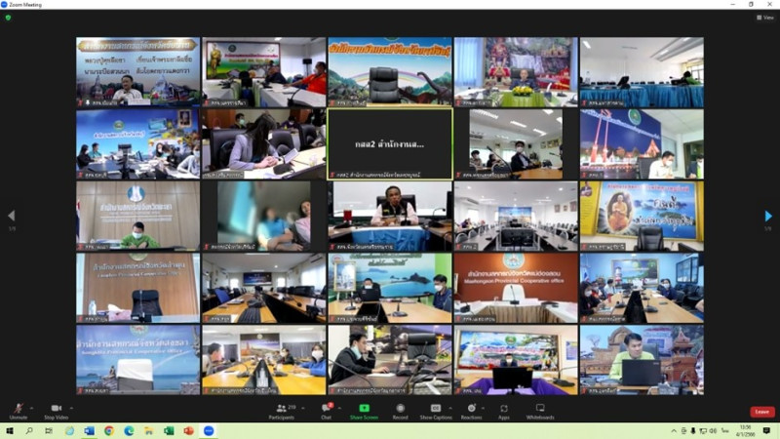Open the Apps panel

(504, 410)
